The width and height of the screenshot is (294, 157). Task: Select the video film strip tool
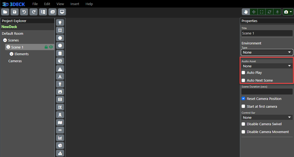tap(60, 100)
